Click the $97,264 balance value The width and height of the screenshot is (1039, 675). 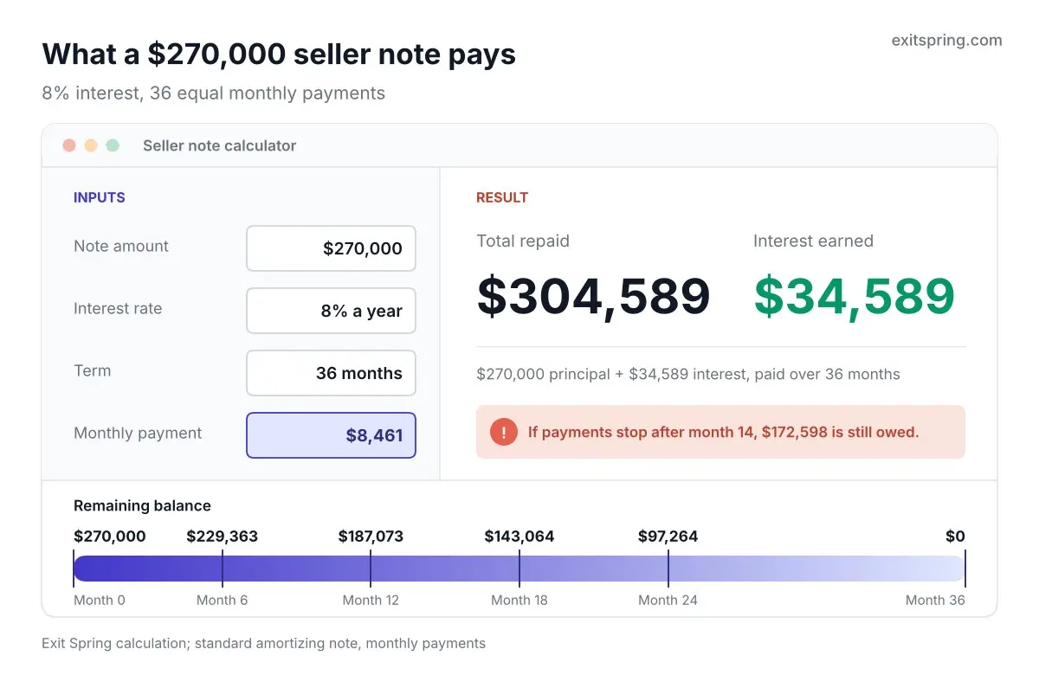[x=668, y=537]
